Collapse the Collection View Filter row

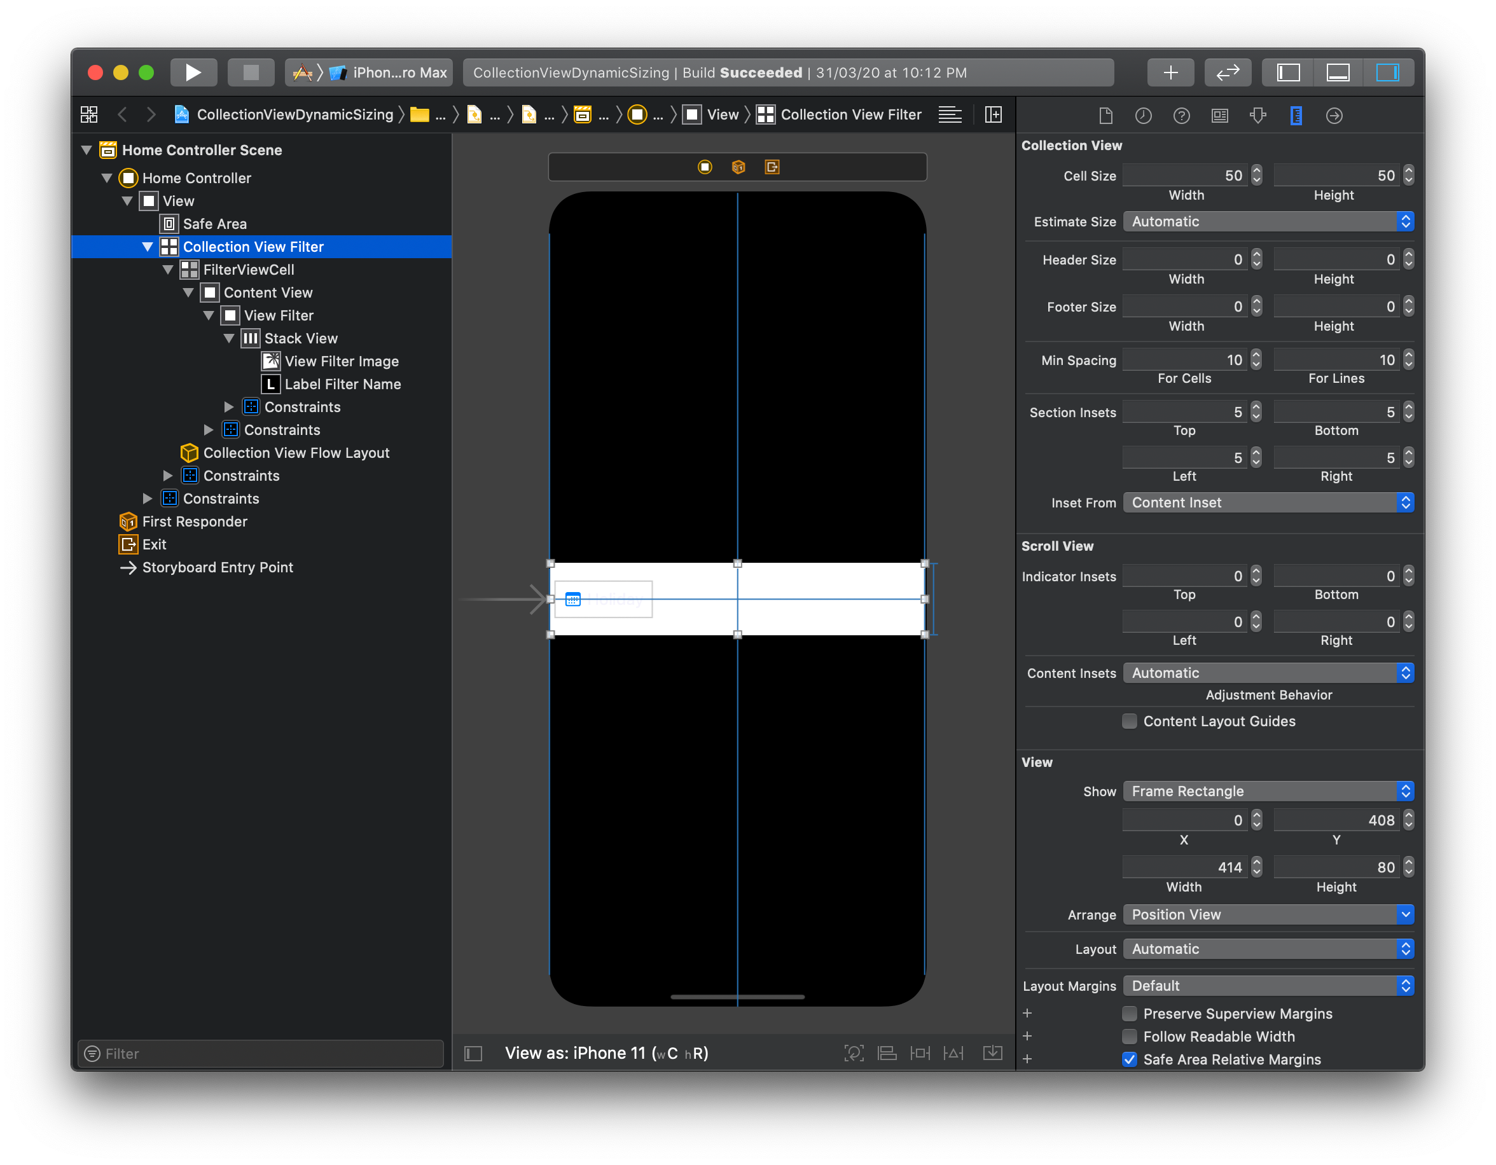(x=148, y=247)
